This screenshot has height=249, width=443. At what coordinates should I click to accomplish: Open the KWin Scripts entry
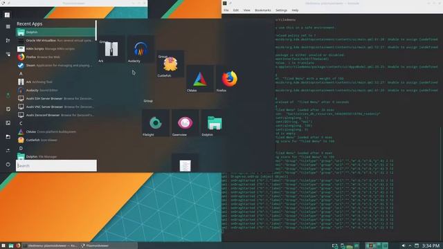55,48
